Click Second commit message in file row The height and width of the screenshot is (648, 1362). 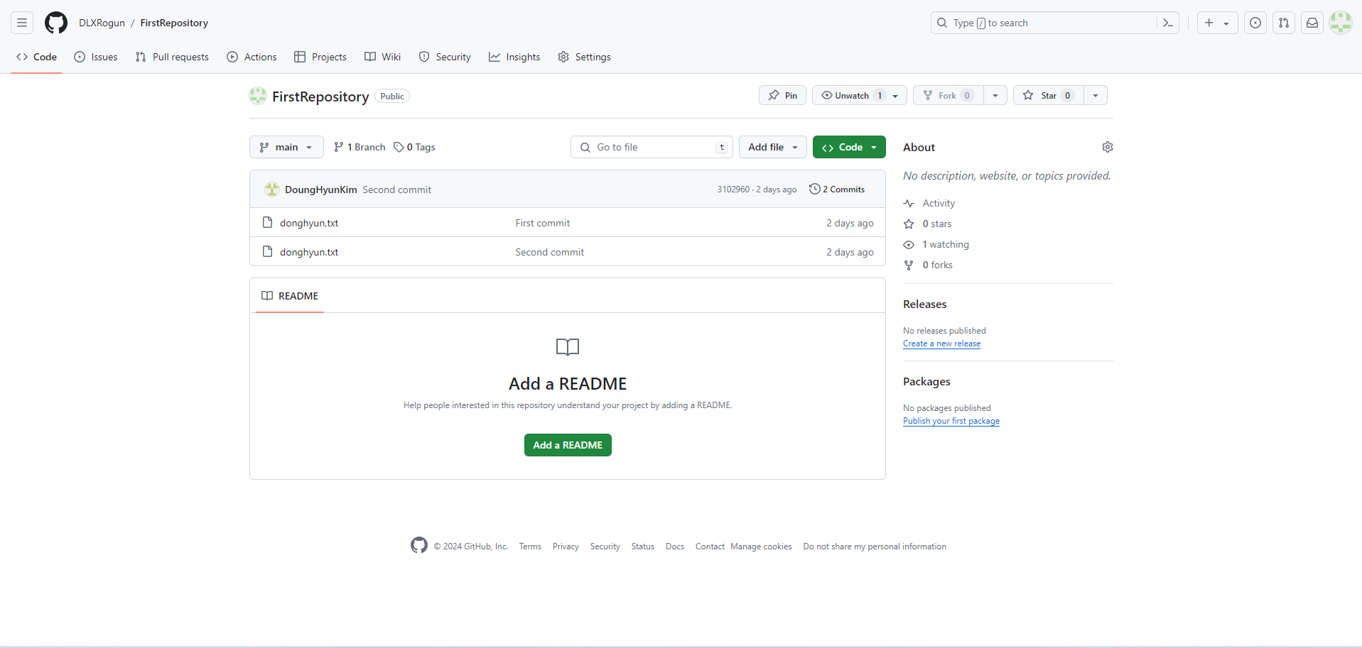(549, 252)
